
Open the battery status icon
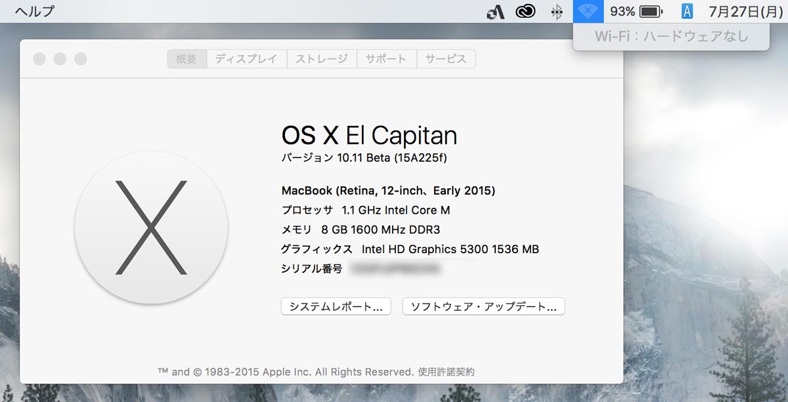(x=651, y=11)
